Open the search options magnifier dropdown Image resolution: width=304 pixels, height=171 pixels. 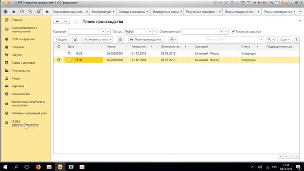(271, 39)
